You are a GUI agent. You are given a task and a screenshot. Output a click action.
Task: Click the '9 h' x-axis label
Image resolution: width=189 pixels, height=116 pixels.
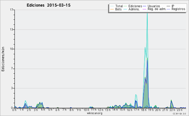79,110
